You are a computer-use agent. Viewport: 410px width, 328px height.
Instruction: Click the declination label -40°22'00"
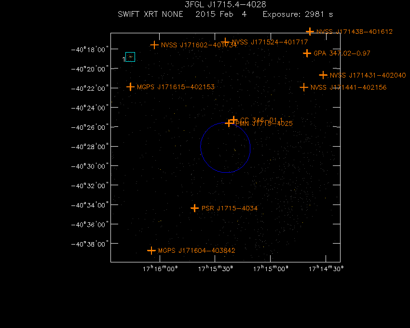point(90,88)
